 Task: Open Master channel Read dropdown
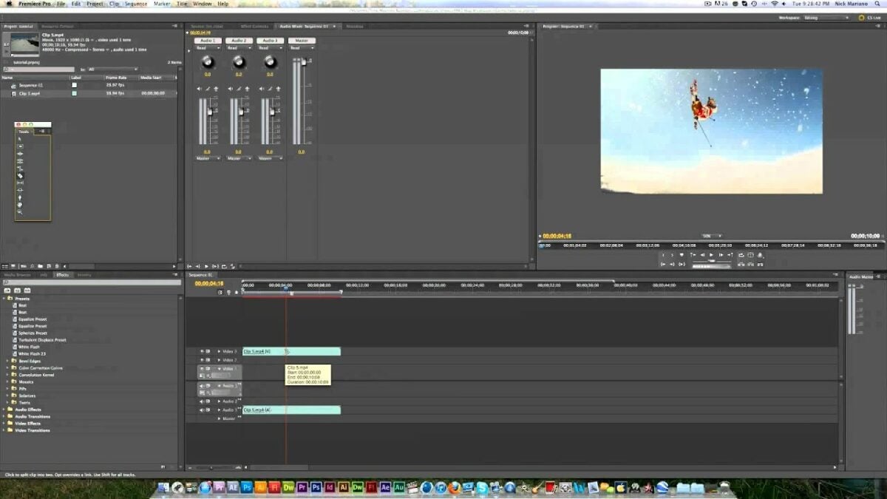pos(302,48)
